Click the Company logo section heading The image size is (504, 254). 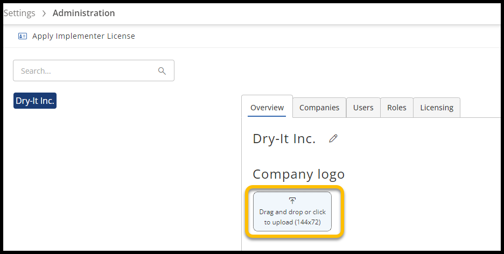298,174
